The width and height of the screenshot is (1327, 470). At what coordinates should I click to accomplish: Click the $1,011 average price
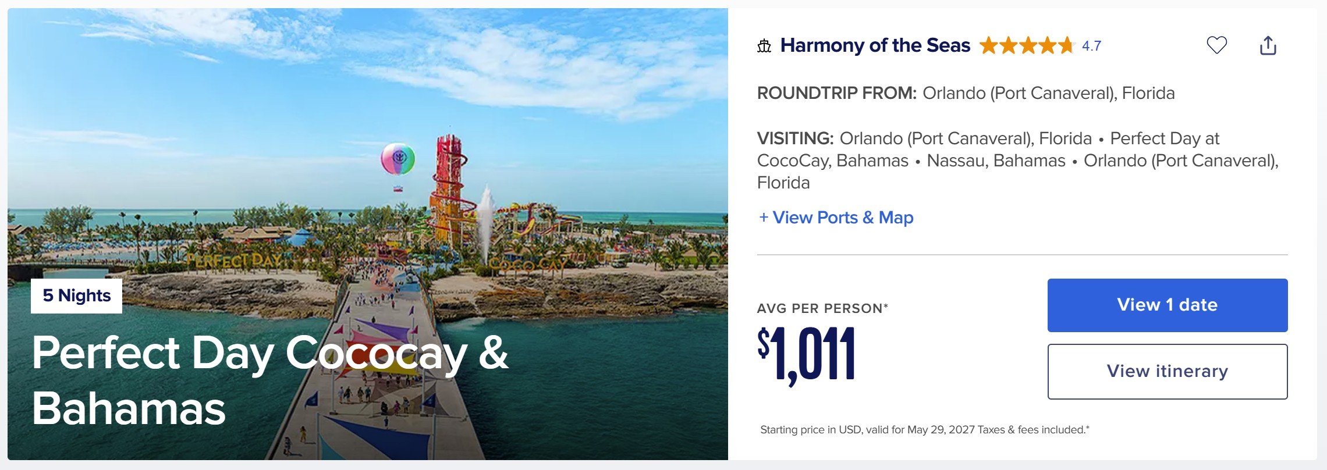pyautogui.click(x=807, y=355)
